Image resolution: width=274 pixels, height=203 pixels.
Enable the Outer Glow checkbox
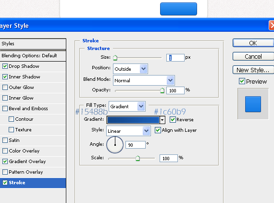click(5, 87)
